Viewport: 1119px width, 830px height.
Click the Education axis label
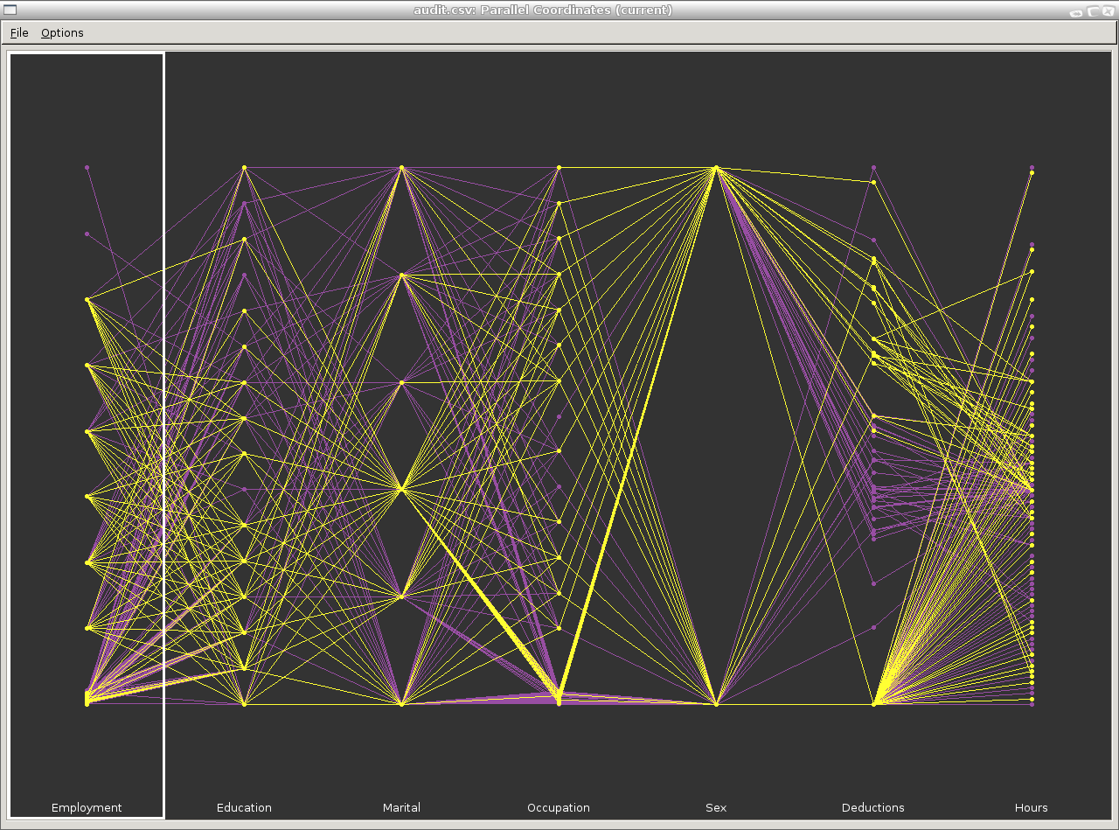tap(244, 808)
